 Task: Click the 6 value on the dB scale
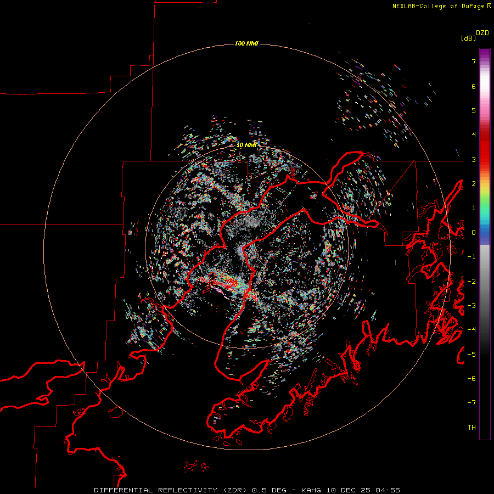[474, 86]
